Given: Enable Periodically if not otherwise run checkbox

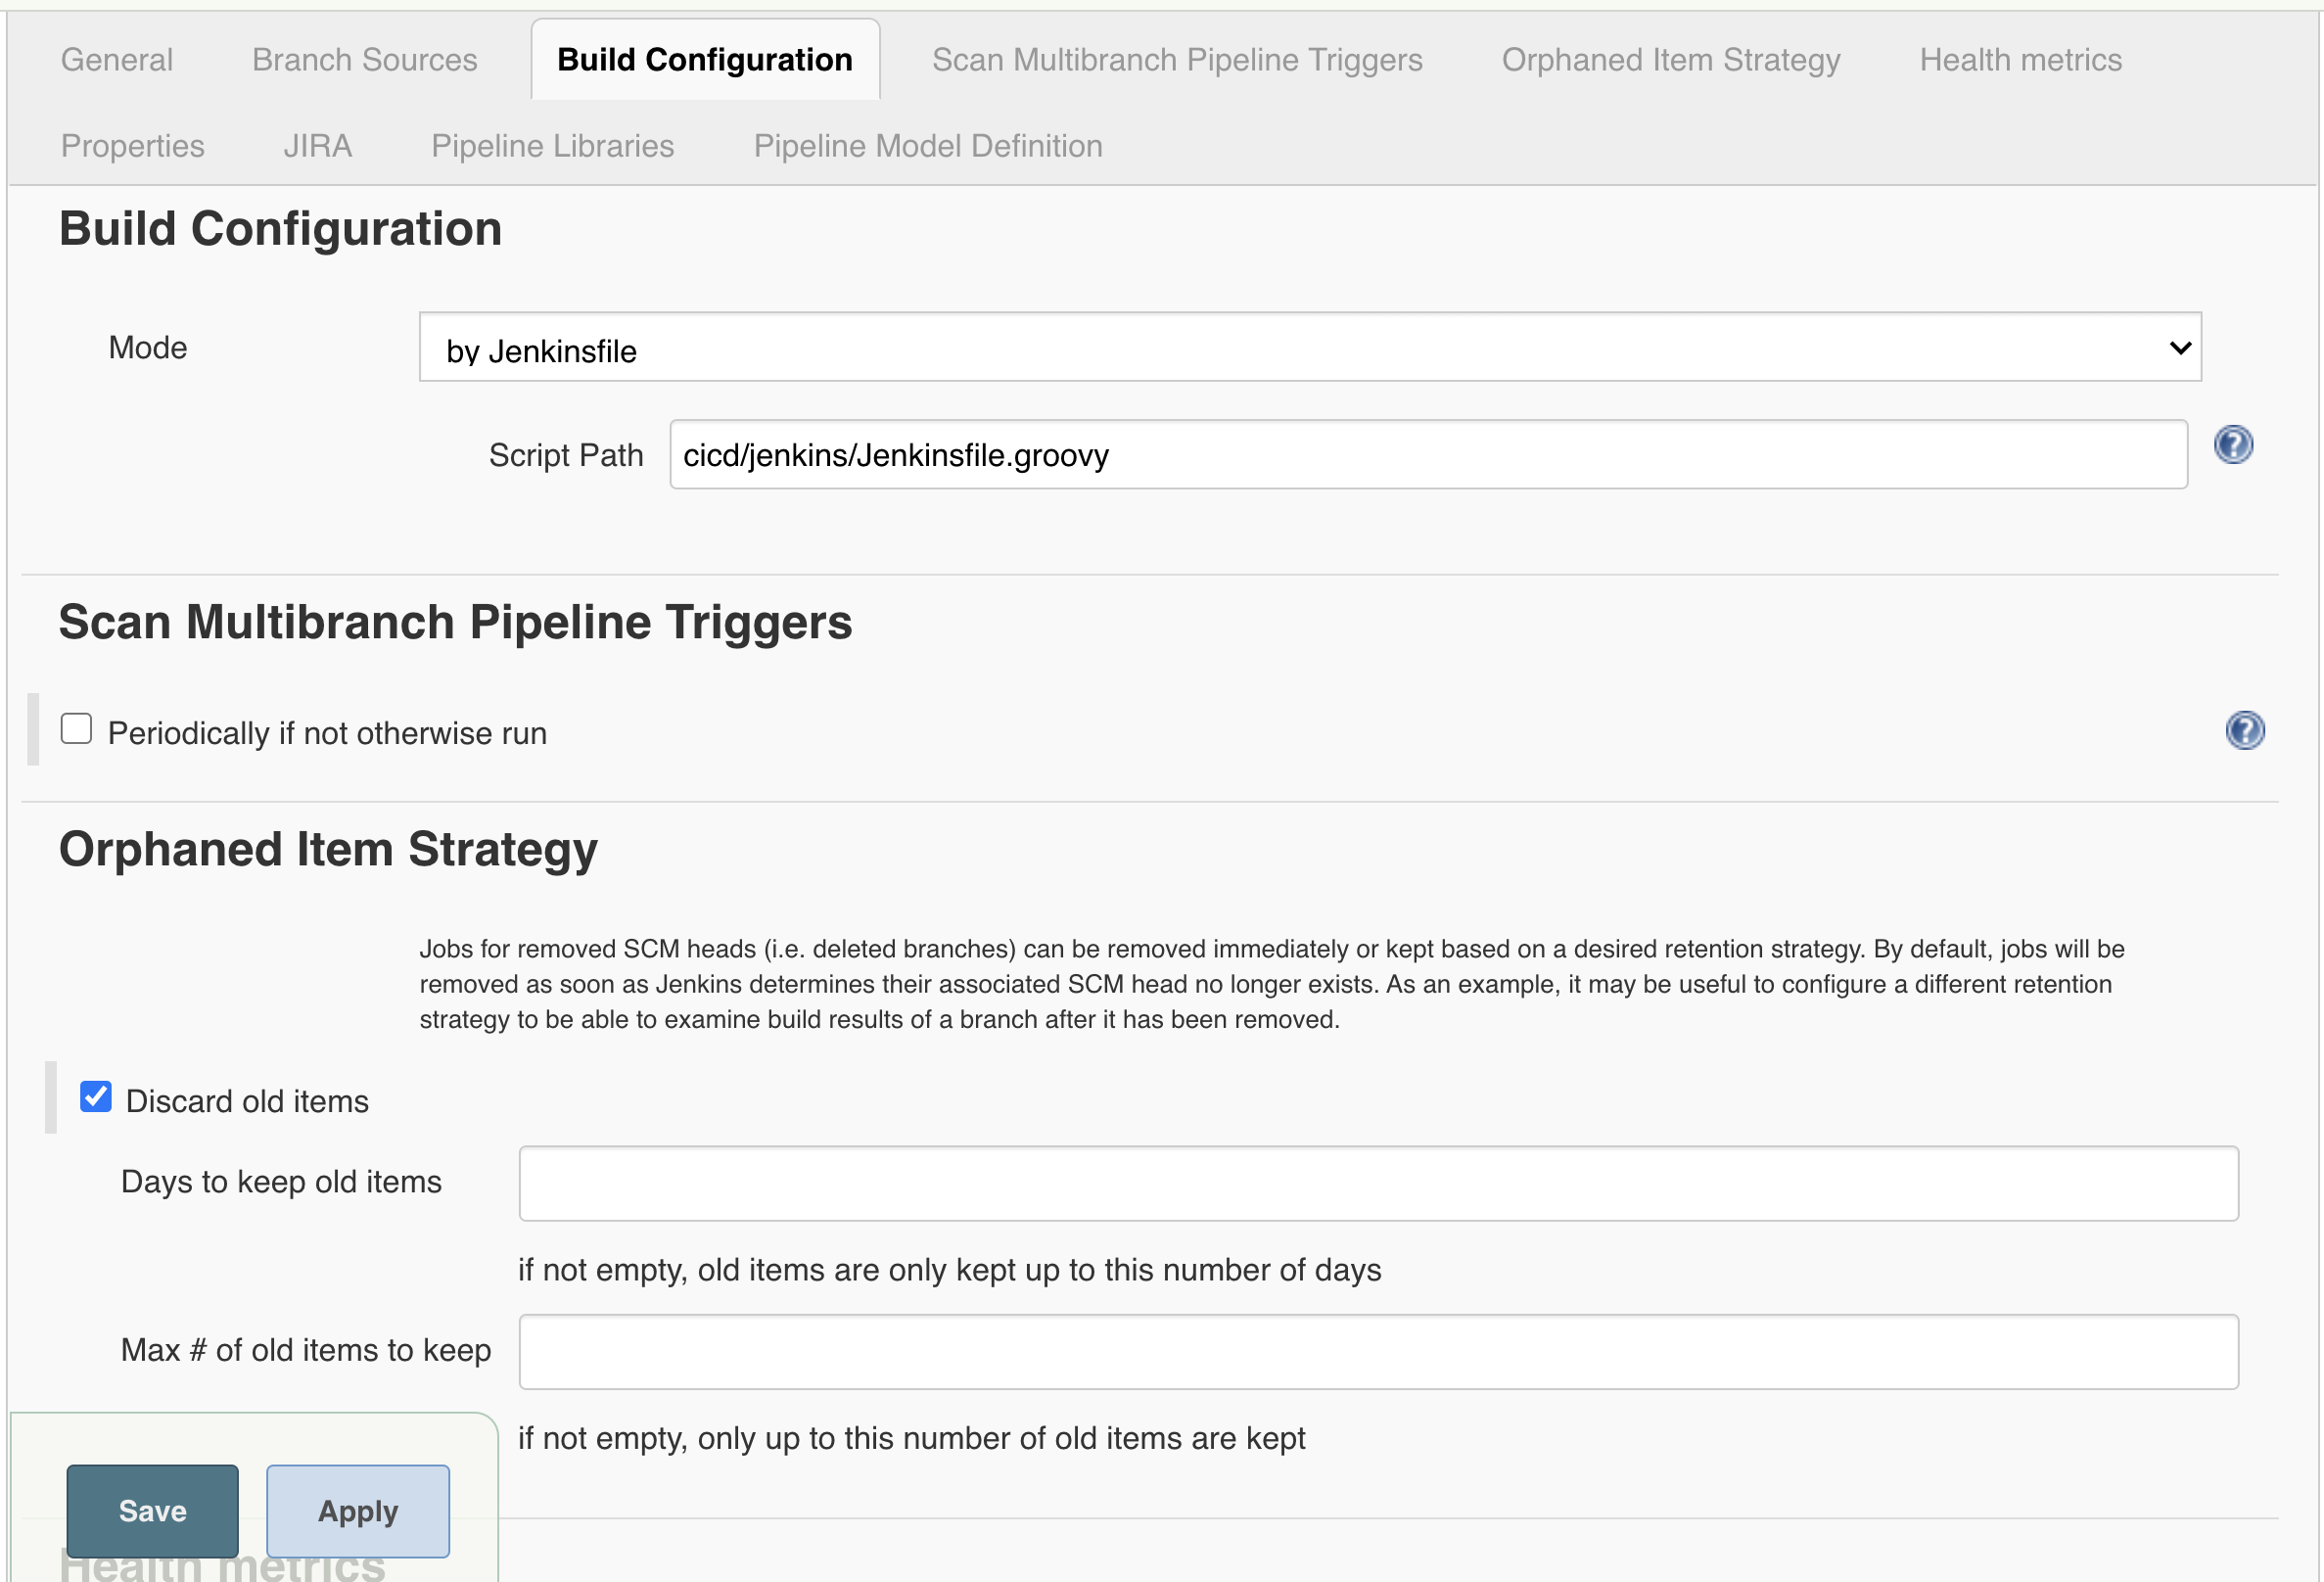Looking at the screenshot, I should tap(76, 729).
